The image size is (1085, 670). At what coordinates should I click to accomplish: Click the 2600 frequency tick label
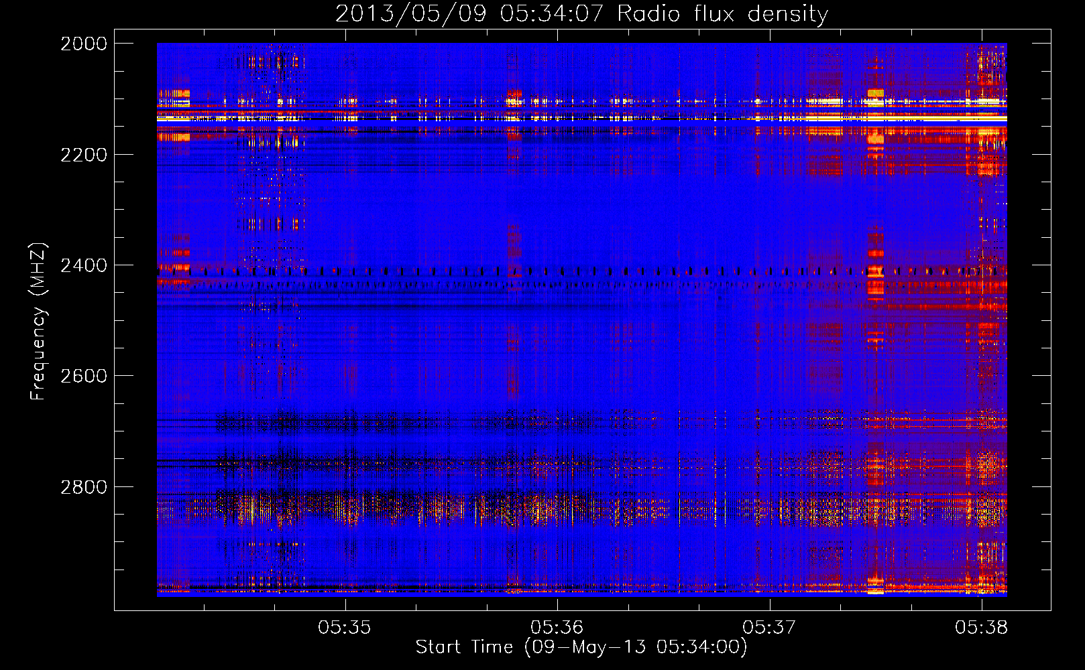[84, 376]
